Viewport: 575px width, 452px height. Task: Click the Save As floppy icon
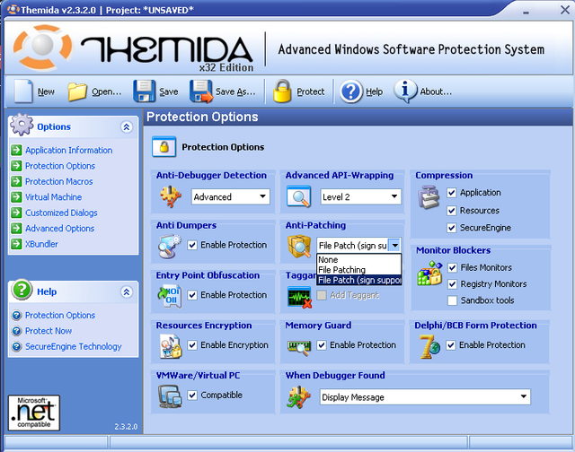201,91
